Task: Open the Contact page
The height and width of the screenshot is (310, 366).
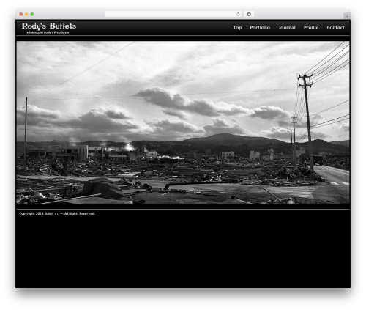Action: tap(336, 28)
